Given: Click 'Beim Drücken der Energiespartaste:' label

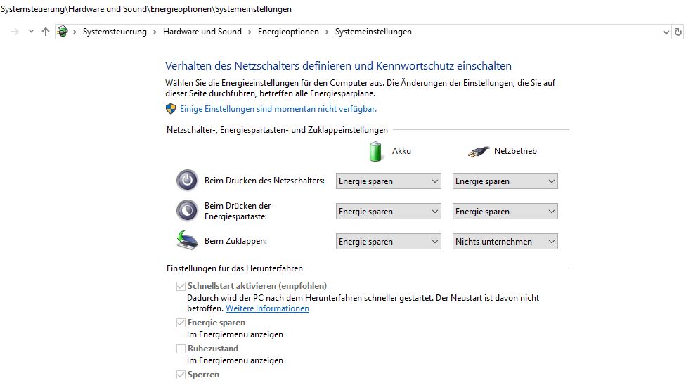Looking at the screenshot, I should (x=238, y=211).
